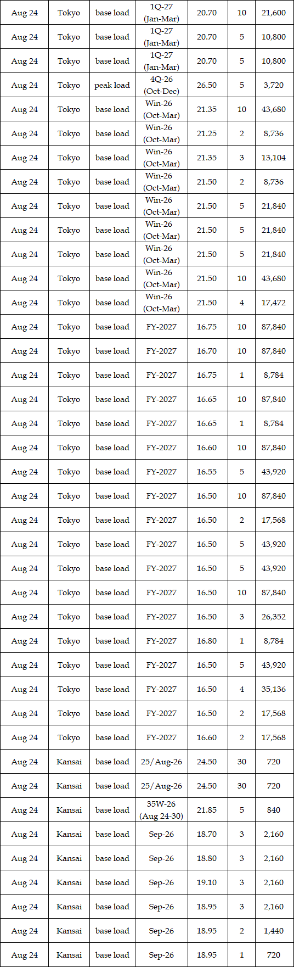Select the 3,720 volume cell
294x967 pixels.
click(x=273, y=85)
